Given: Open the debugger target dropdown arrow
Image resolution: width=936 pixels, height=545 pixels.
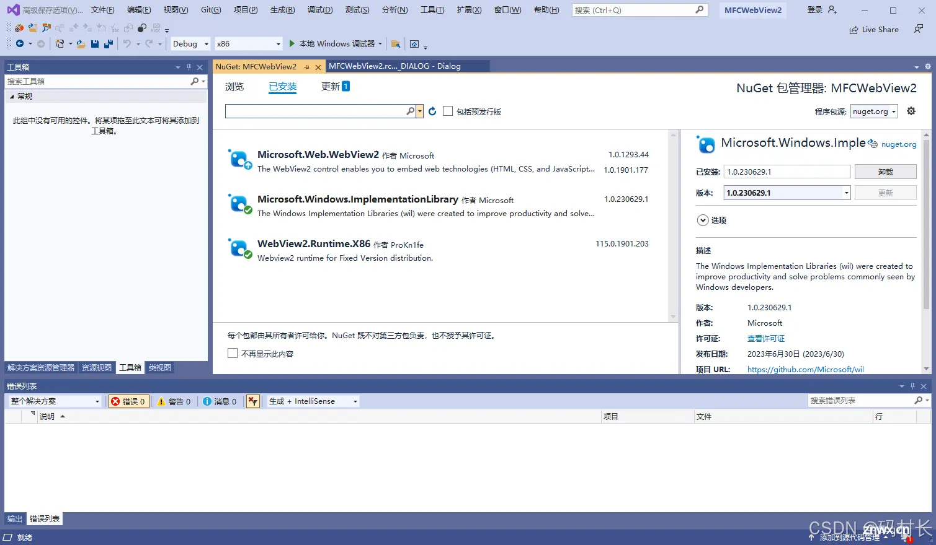Looking at the screenshot, I should tap(380, 43).
